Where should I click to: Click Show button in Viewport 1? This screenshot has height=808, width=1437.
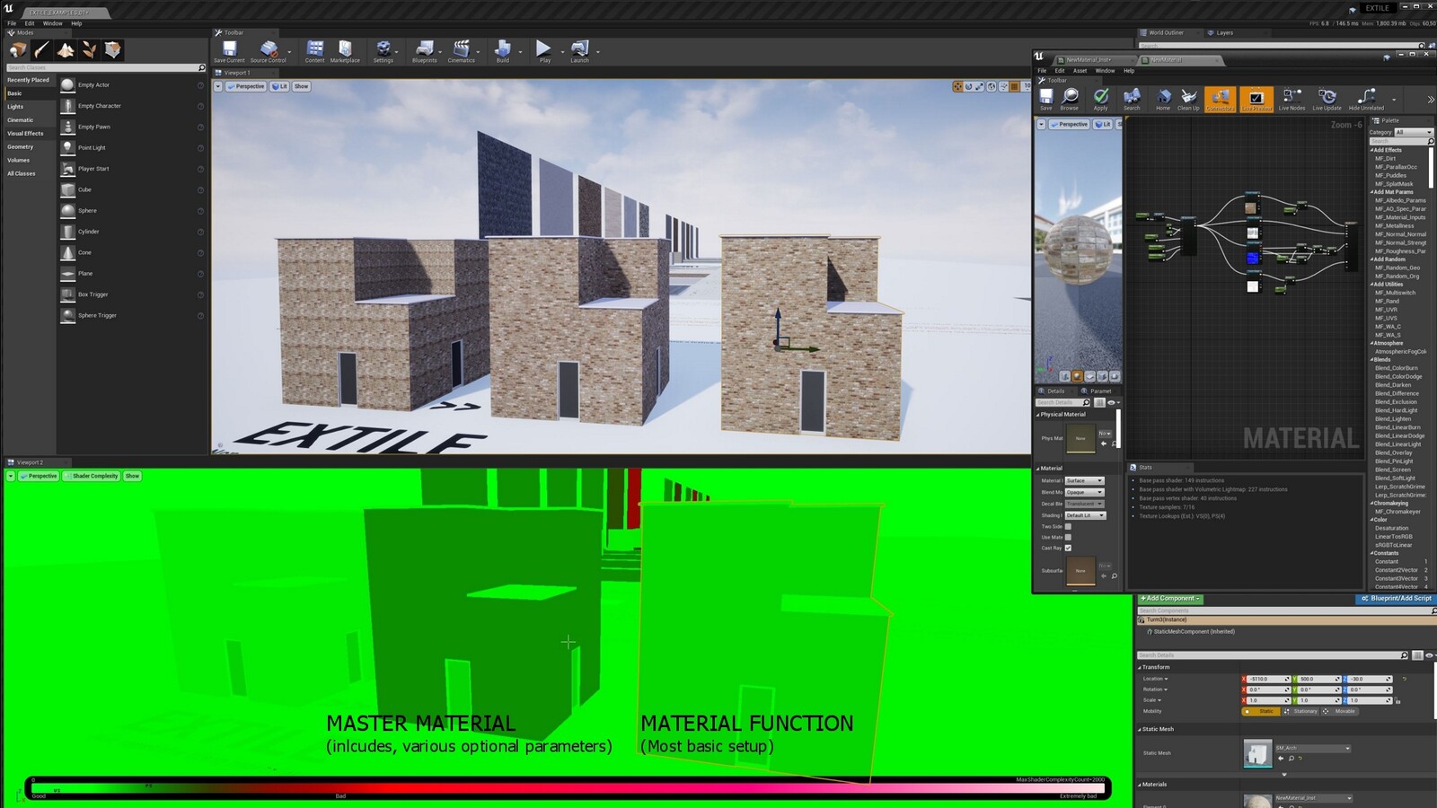301,86
